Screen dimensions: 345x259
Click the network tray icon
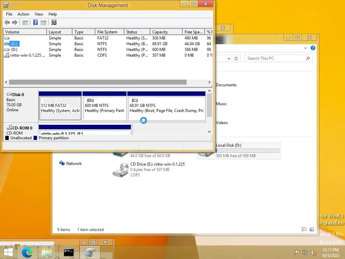[305, 252]
